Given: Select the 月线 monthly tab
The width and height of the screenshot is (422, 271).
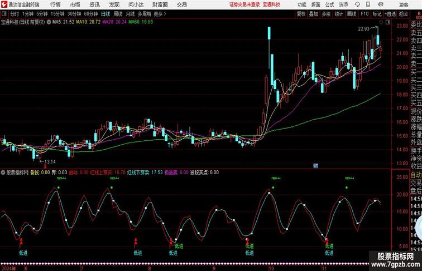Looking at the screenshot, I should click(130, 14).
